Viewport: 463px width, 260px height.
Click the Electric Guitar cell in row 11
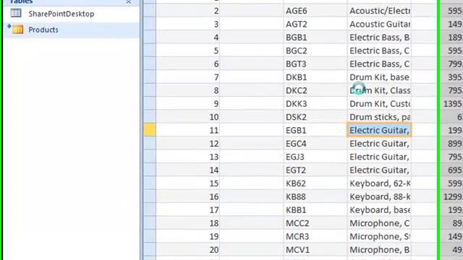(379, 130)
